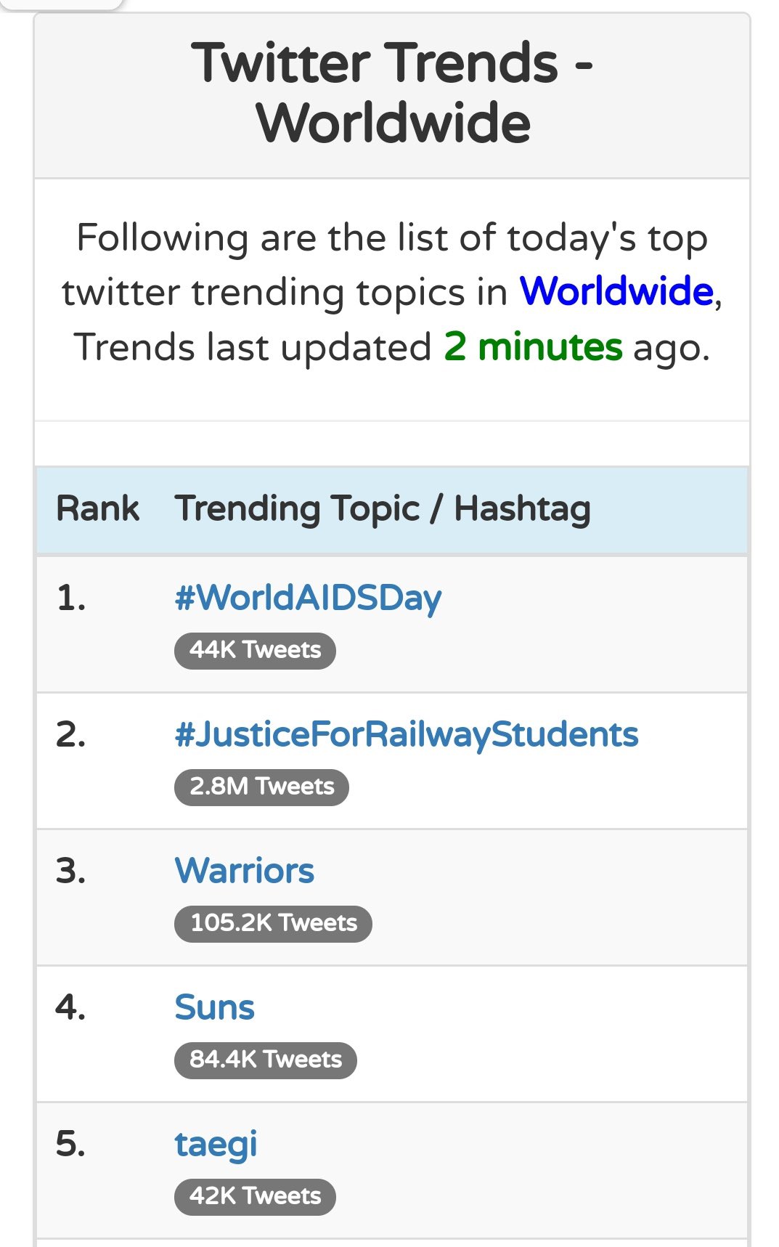Click rank number 4 beside Suns
This screenshot has height=1247, width=779.
tap(70, 1007)
